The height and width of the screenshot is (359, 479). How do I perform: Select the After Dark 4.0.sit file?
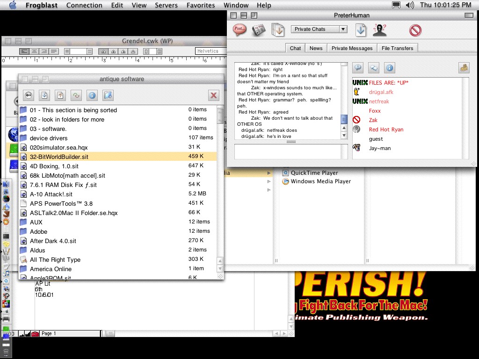117,241
